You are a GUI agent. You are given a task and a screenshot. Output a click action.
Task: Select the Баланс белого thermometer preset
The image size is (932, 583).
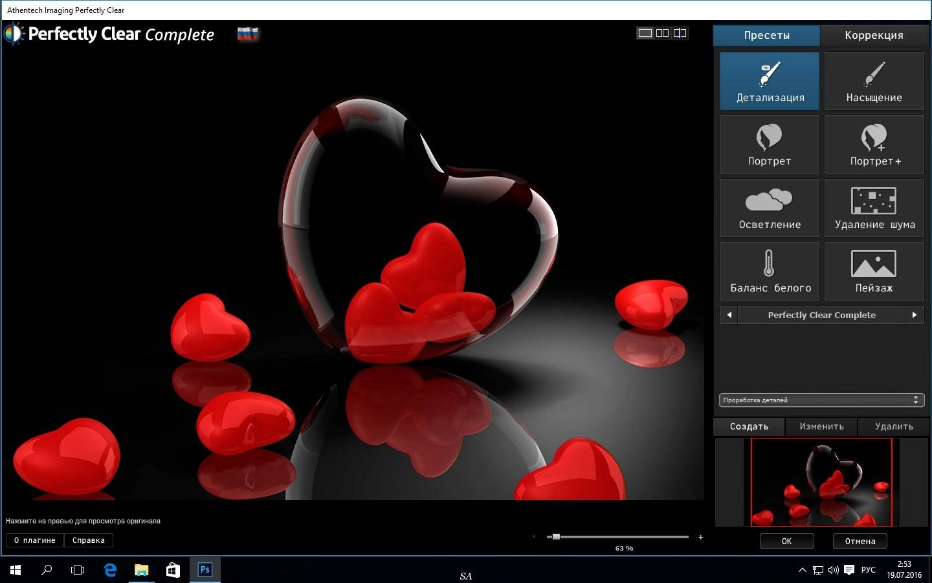pyautogui.click(x=770, y=271)
